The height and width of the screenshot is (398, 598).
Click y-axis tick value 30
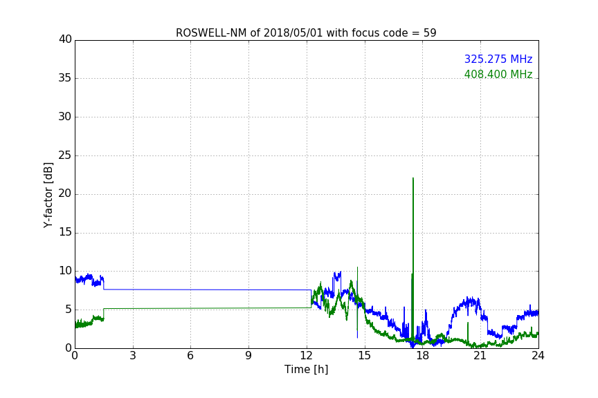(65, 117)
